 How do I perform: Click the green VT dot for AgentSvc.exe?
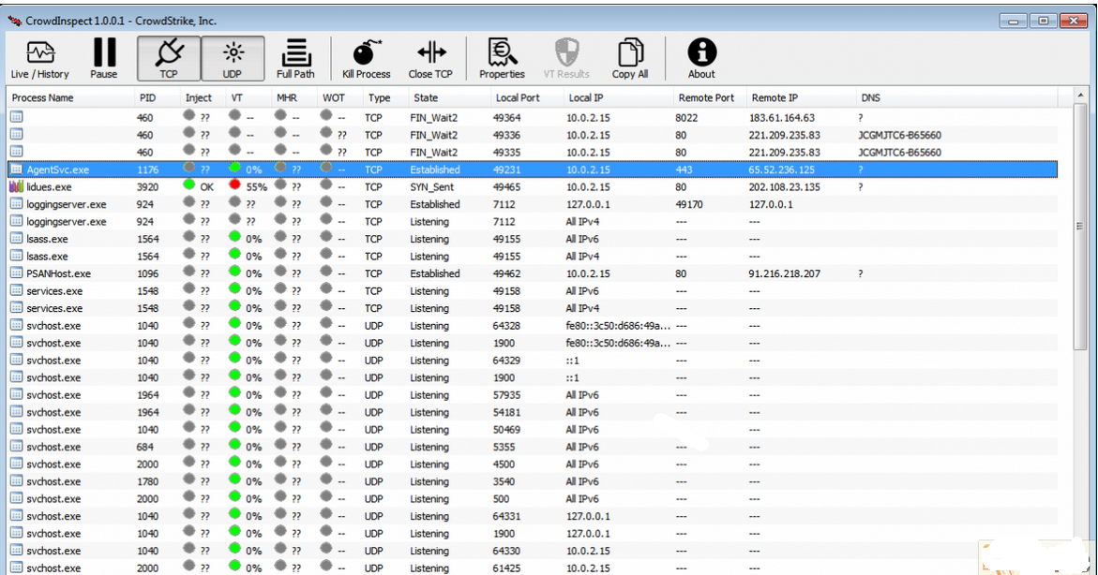coord(235,168)
